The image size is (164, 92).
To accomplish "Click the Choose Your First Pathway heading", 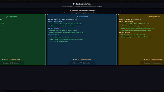I will (83, 11).
